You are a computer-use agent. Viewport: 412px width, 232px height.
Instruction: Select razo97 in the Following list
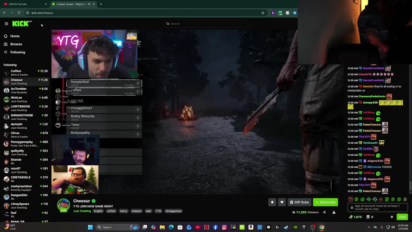[26, 170]
